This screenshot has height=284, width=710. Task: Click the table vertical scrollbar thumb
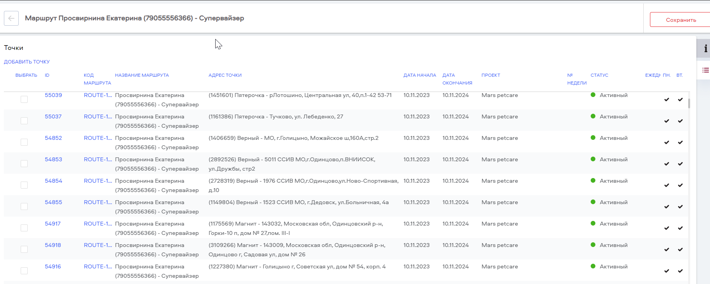coord(689,103)
